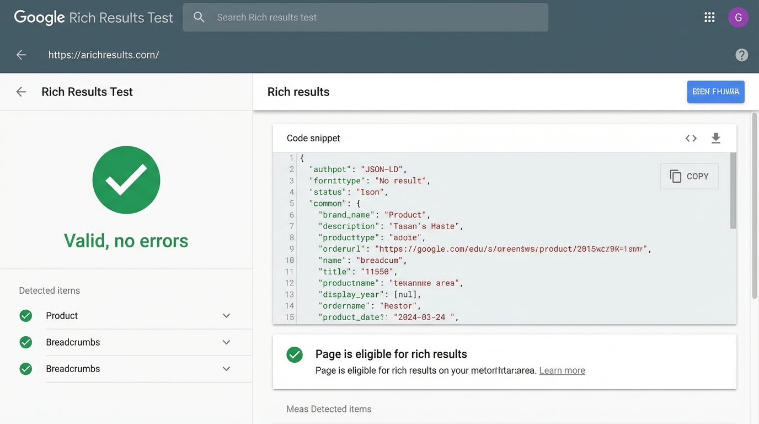The width and height of the screenshot is (759, 424).
Task: Copy the code snippet
Action: coord(689,176)
